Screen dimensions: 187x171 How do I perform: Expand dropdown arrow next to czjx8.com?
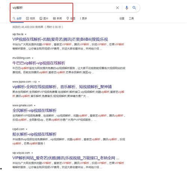(27, 129)
